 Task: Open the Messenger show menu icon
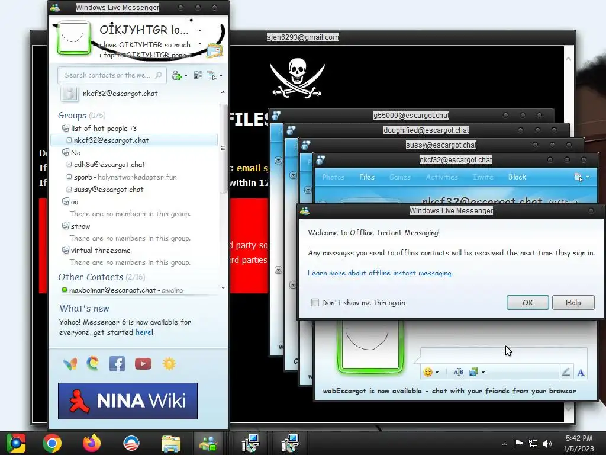[212, 75]
